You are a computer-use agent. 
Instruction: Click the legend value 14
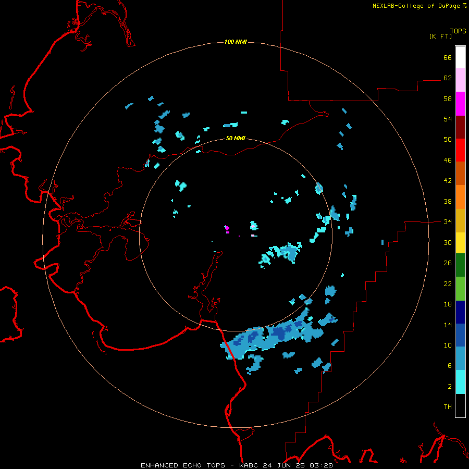pyautogui.click(x=448, y=325)
